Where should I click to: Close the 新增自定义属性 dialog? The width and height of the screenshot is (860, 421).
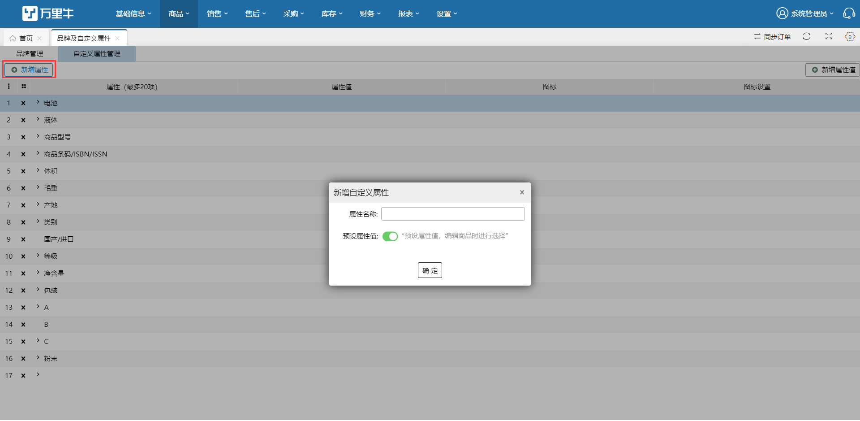click(522, 192)
